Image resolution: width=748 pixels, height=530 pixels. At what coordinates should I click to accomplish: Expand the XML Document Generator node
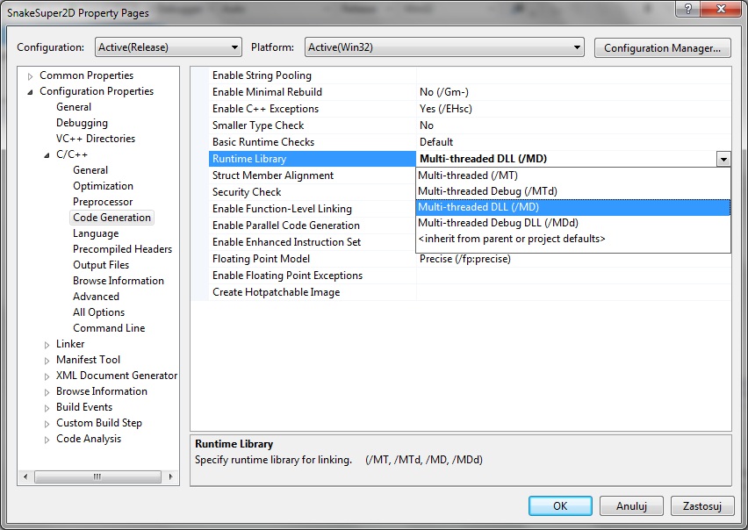(x=47, y=376)
